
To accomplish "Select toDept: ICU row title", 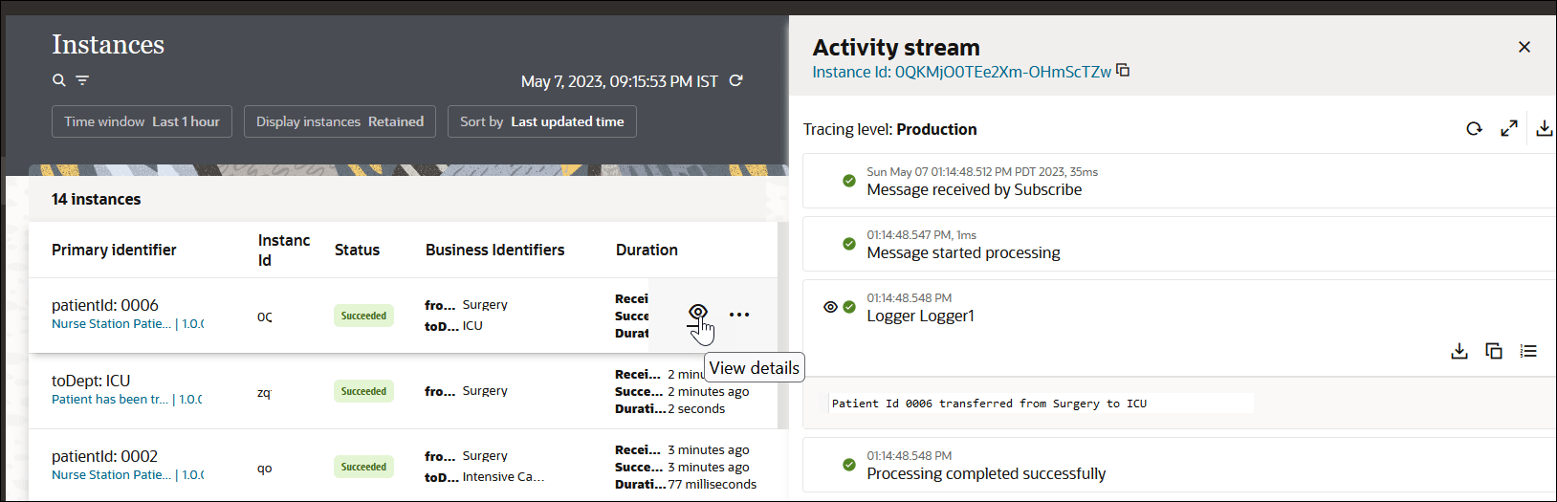I will click(x=91, y=381).
